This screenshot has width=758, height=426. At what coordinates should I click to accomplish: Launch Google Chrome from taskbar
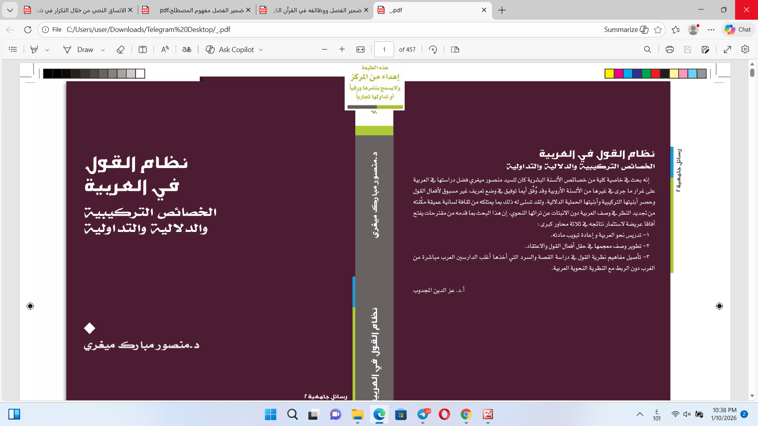point(466,415)
